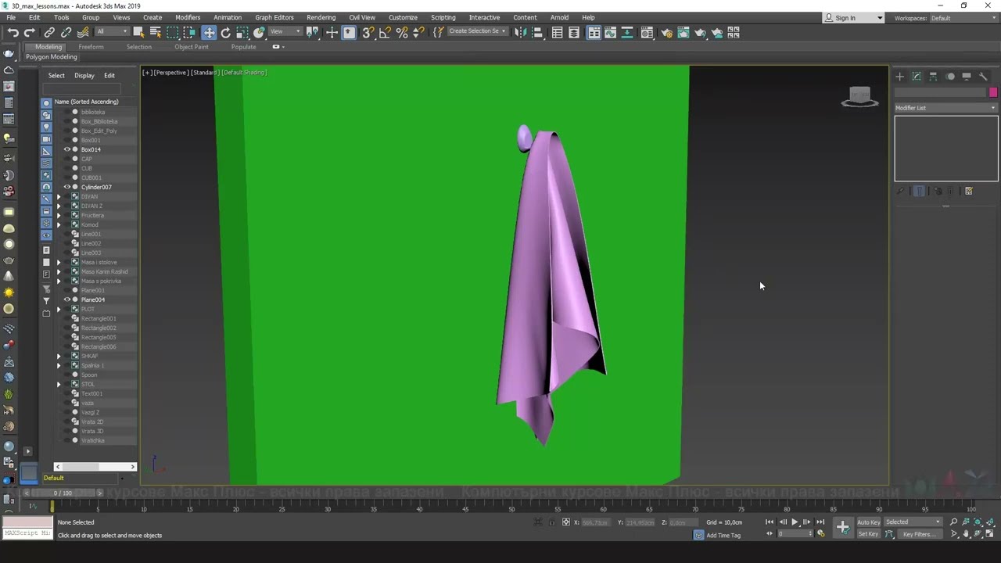
Task: Click the Play Animation button
Action: coord(795,522)
